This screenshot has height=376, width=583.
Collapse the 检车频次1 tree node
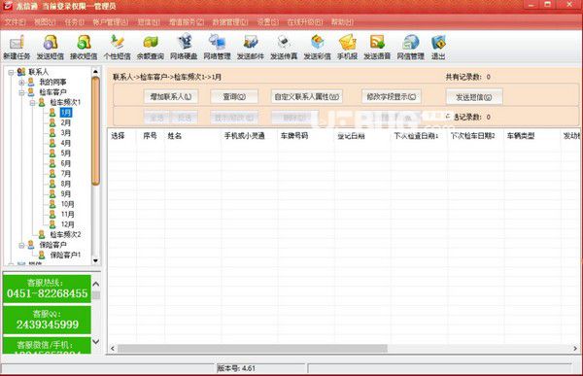click(x=32, y=102)
